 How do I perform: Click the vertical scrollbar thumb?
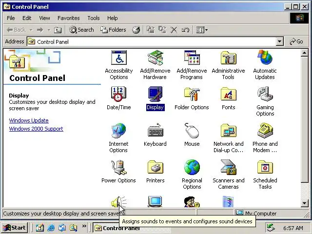pyautogui.click(x=304, y=119)
